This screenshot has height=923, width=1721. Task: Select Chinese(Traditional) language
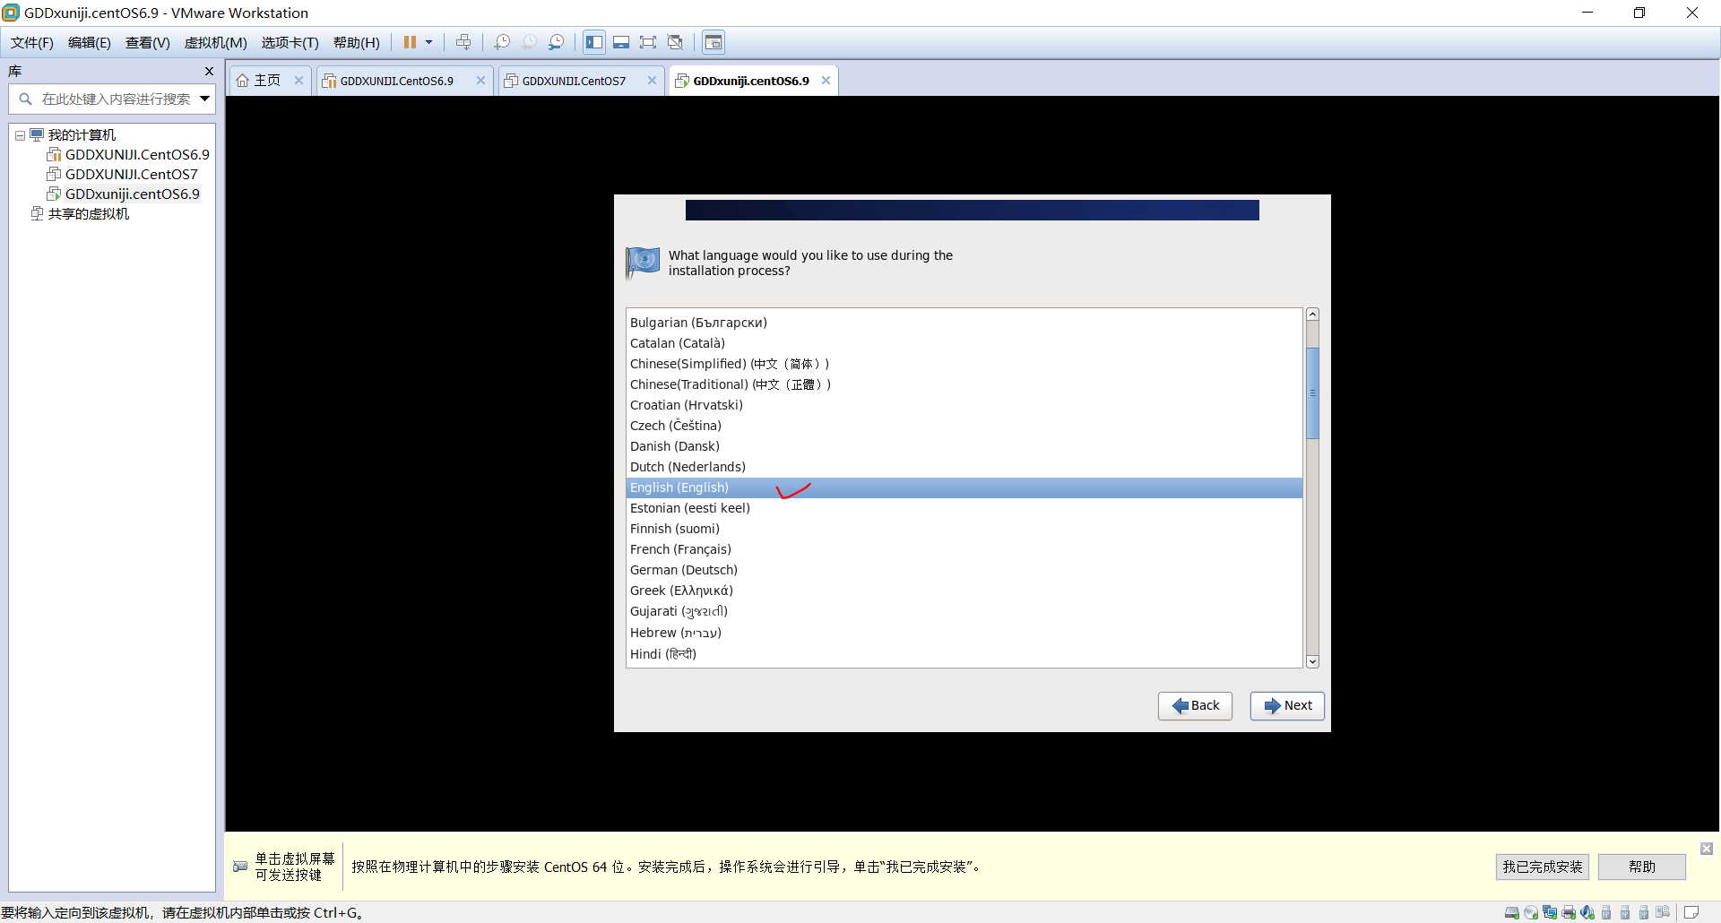[x=964, y=384]
